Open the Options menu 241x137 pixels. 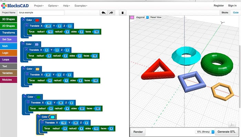click(53, 6)
